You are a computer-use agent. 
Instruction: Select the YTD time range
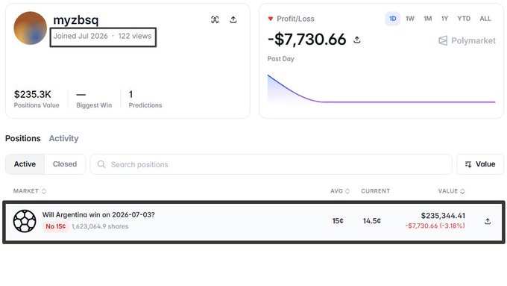pyautogui.click(x=464, y=19)
